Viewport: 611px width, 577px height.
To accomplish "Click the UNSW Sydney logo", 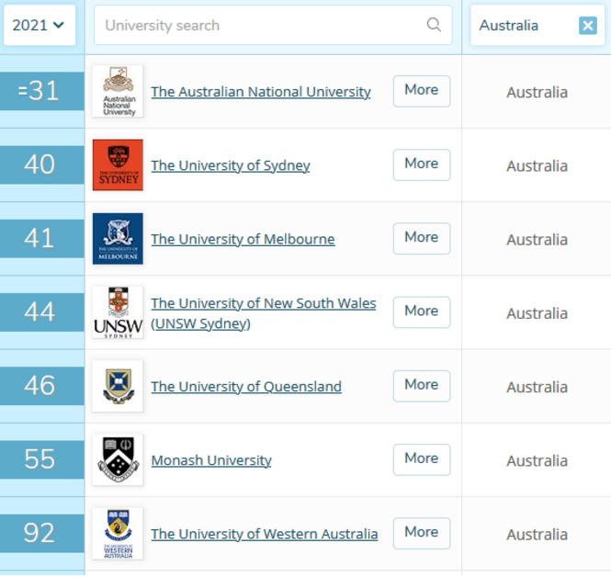I will pyautogui.click(x=118, y=312).
